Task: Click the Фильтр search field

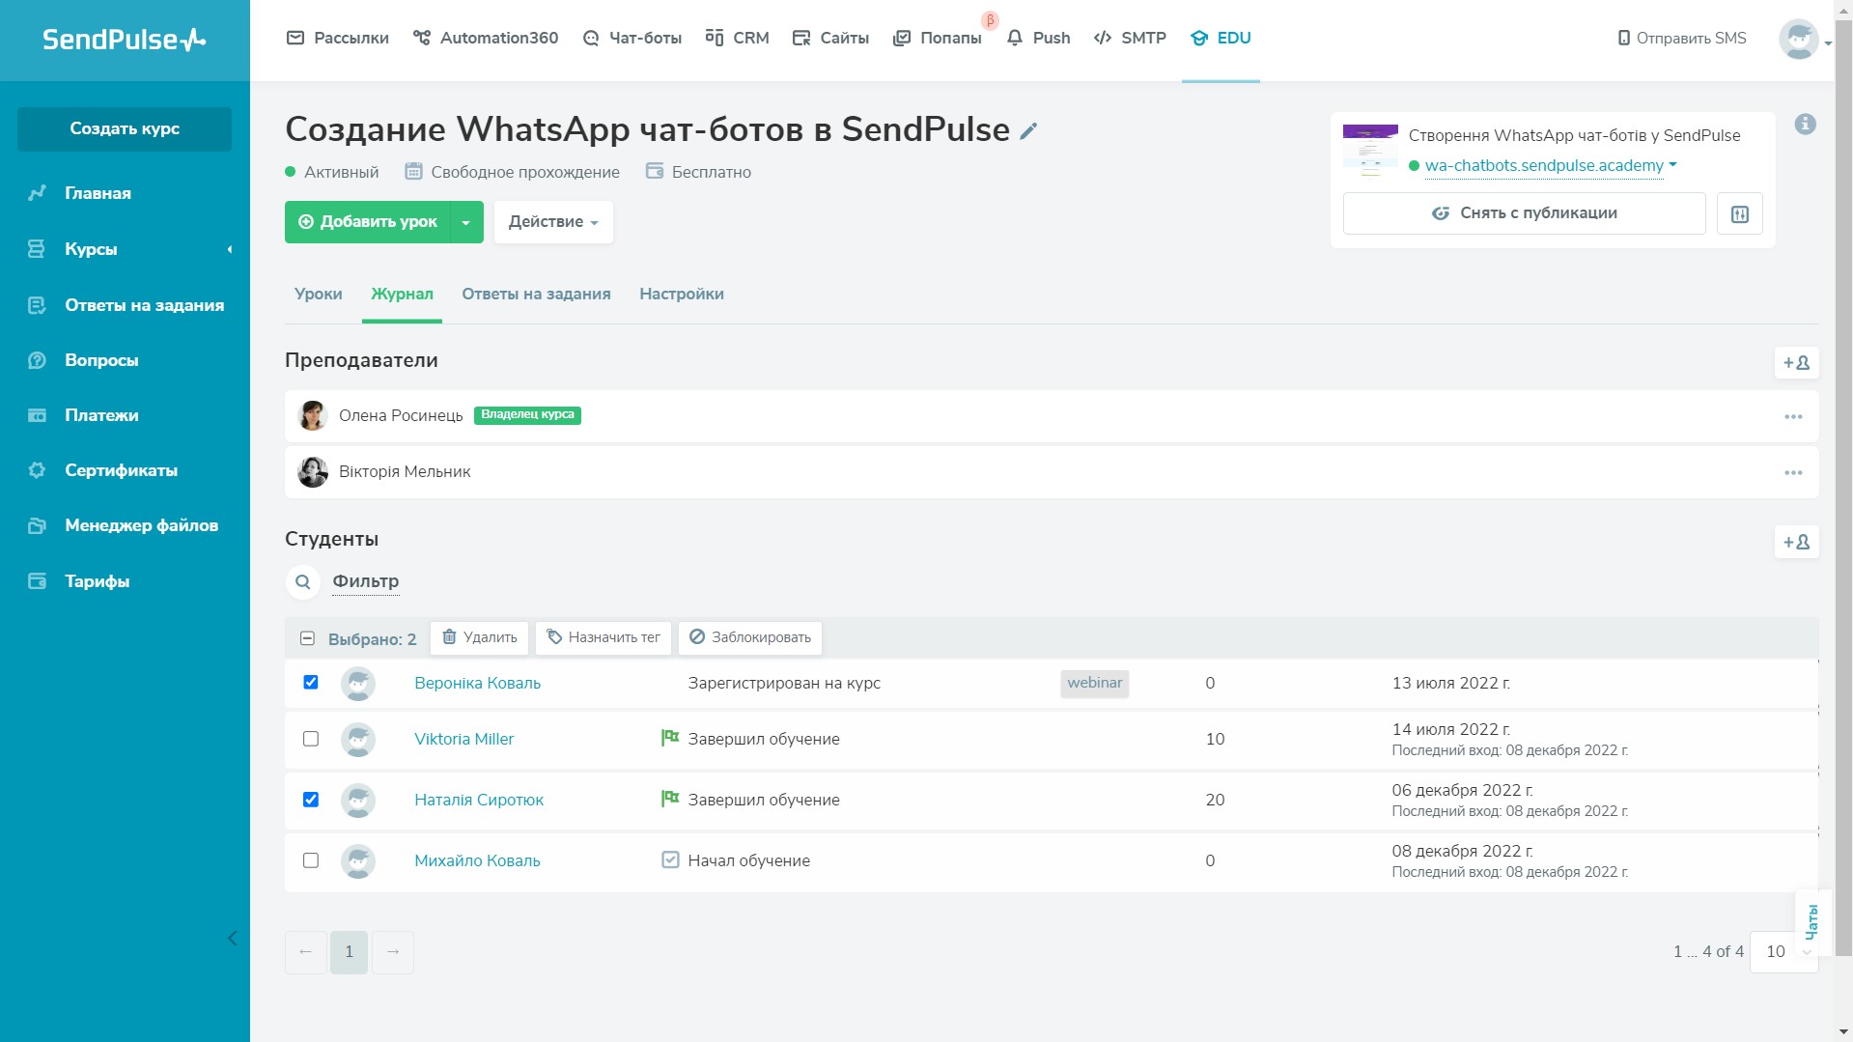Action: coord(366,581)
